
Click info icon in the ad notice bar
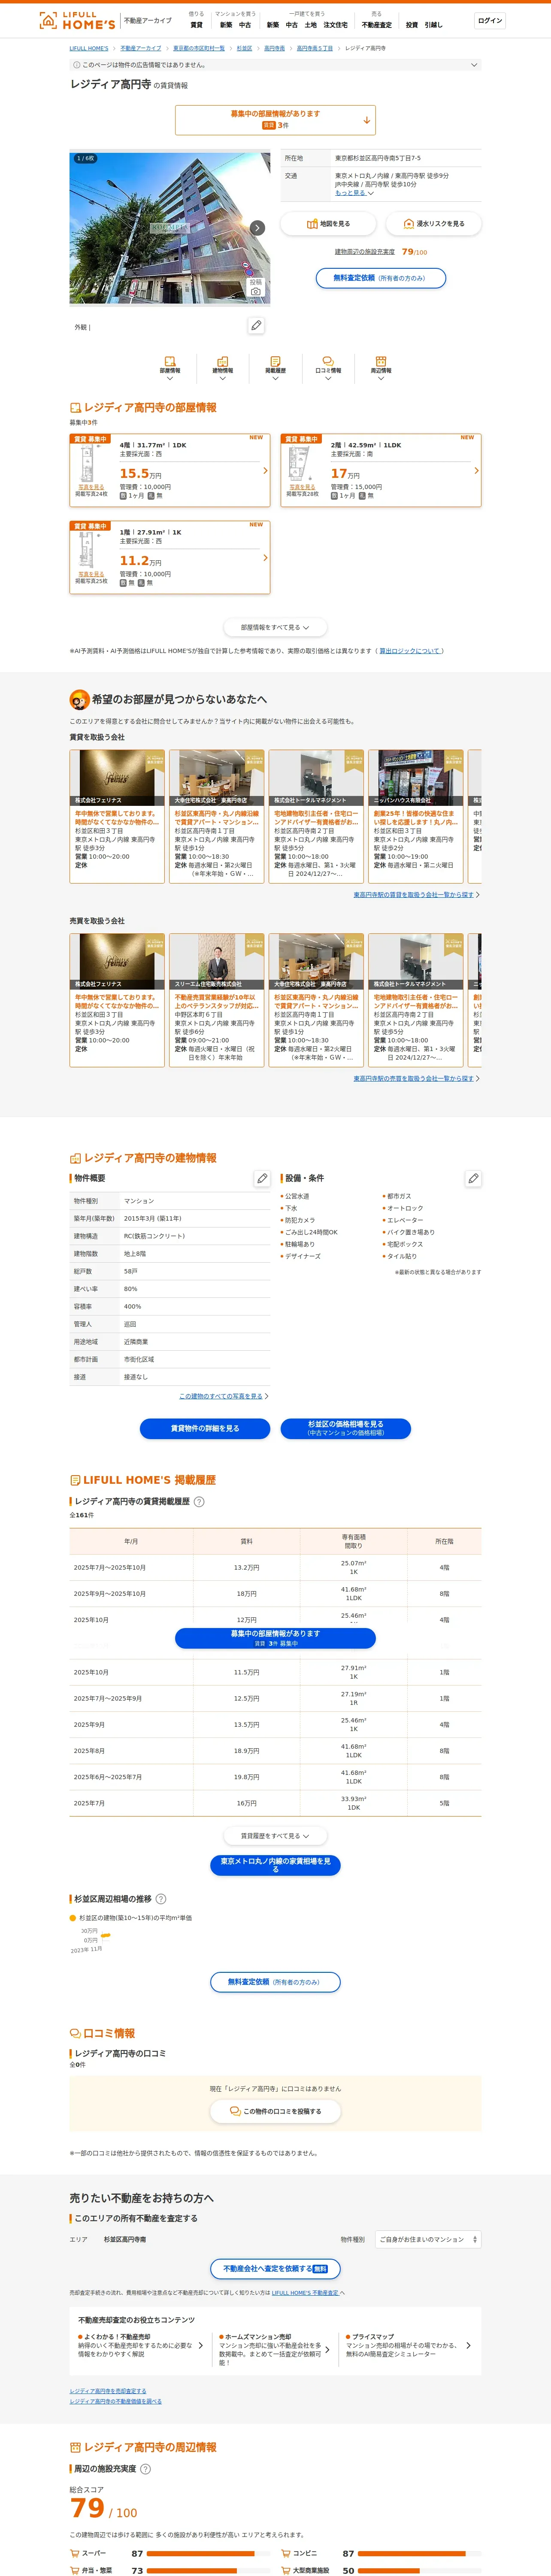77,65
